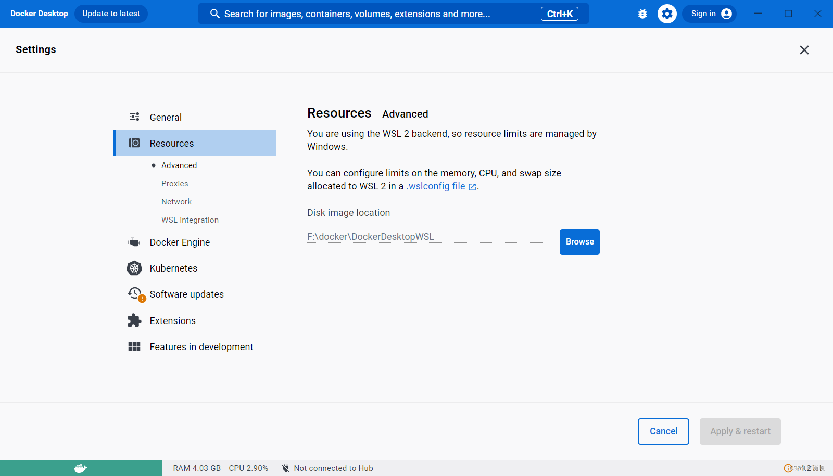Click the Extensions puzzle piece icon
Viewport: 833px width, 476px height.
click(x=134, y=320)
